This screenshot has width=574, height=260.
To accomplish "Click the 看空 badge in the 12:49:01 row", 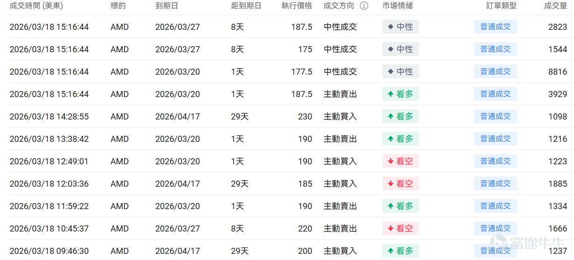I will 400,162.
